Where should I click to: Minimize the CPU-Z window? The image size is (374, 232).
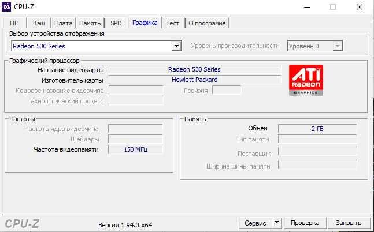[307, 7]
